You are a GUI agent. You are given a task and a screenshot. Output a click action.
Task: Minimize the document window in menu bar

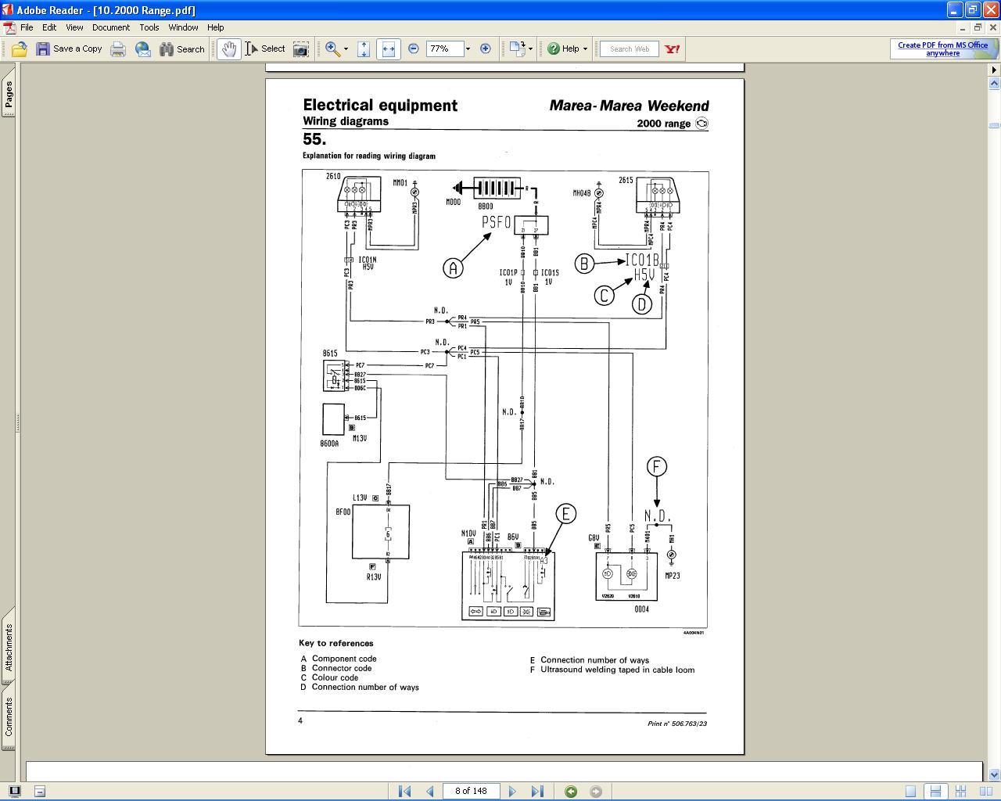pos(962,27)
